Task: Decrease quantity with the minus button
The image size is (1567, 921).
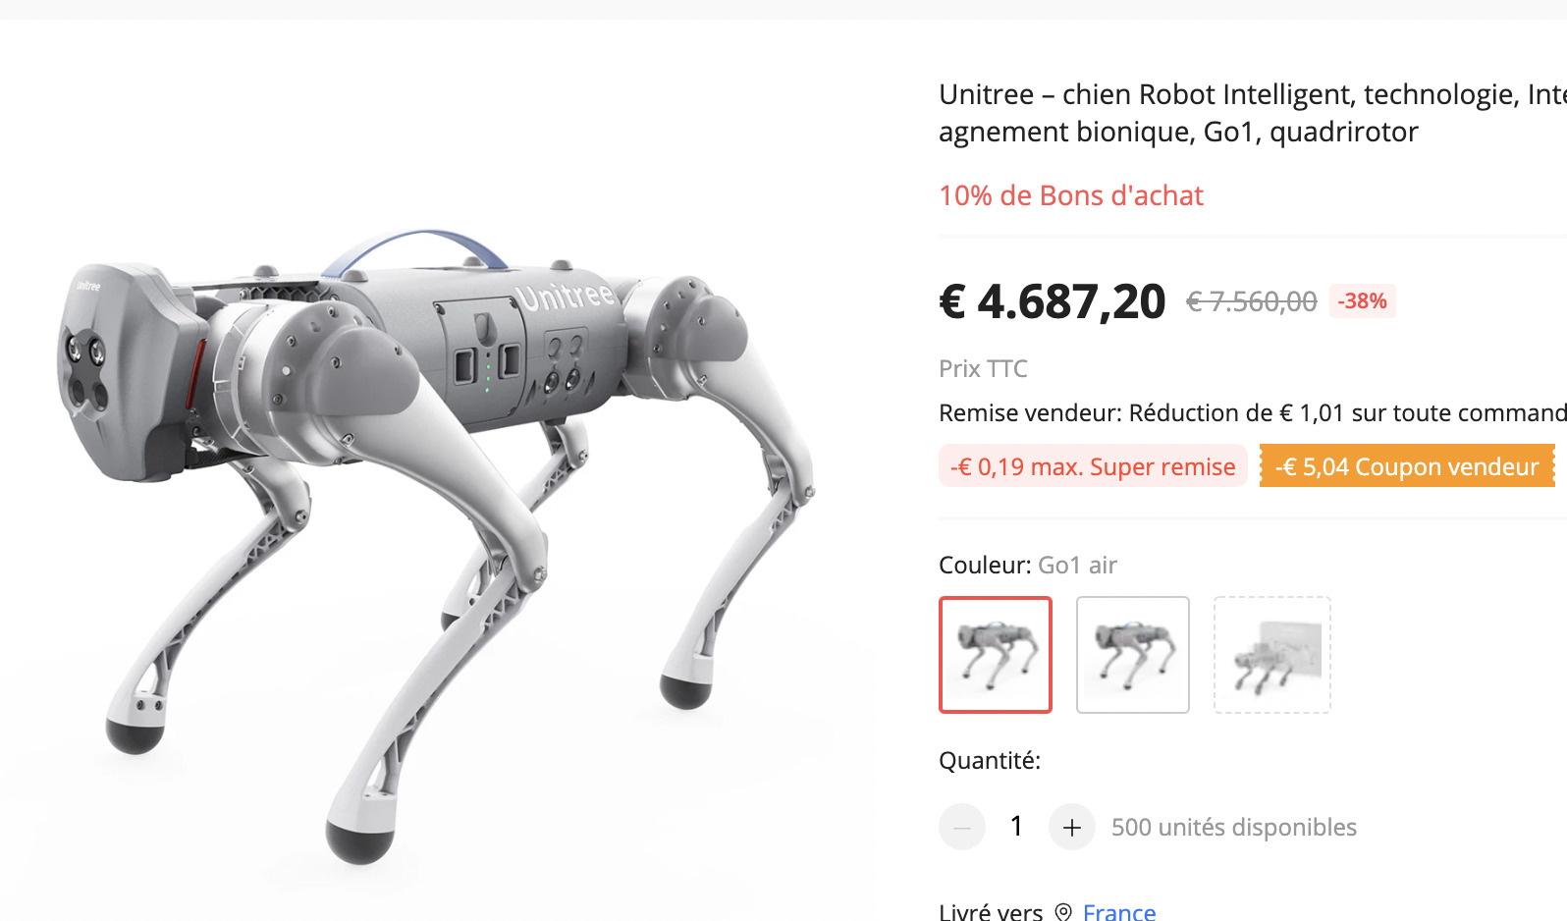Action: pos(962,827)
